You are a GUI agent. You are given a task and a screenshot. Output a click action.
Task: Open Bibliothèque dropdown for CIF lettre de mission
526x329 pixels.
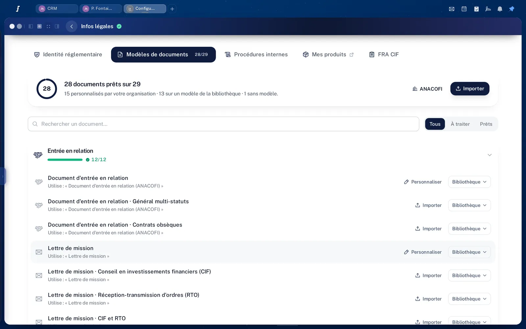coord(469,275)
